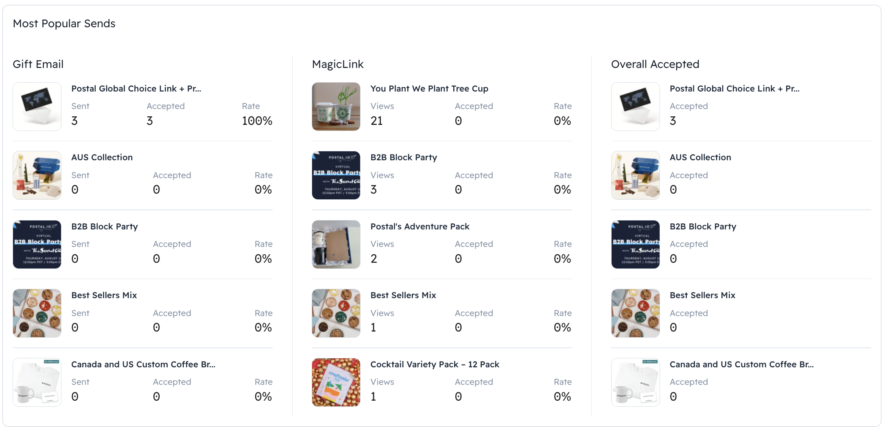Open Best Sellers Mix thumbnail under Gift Email

37,313
